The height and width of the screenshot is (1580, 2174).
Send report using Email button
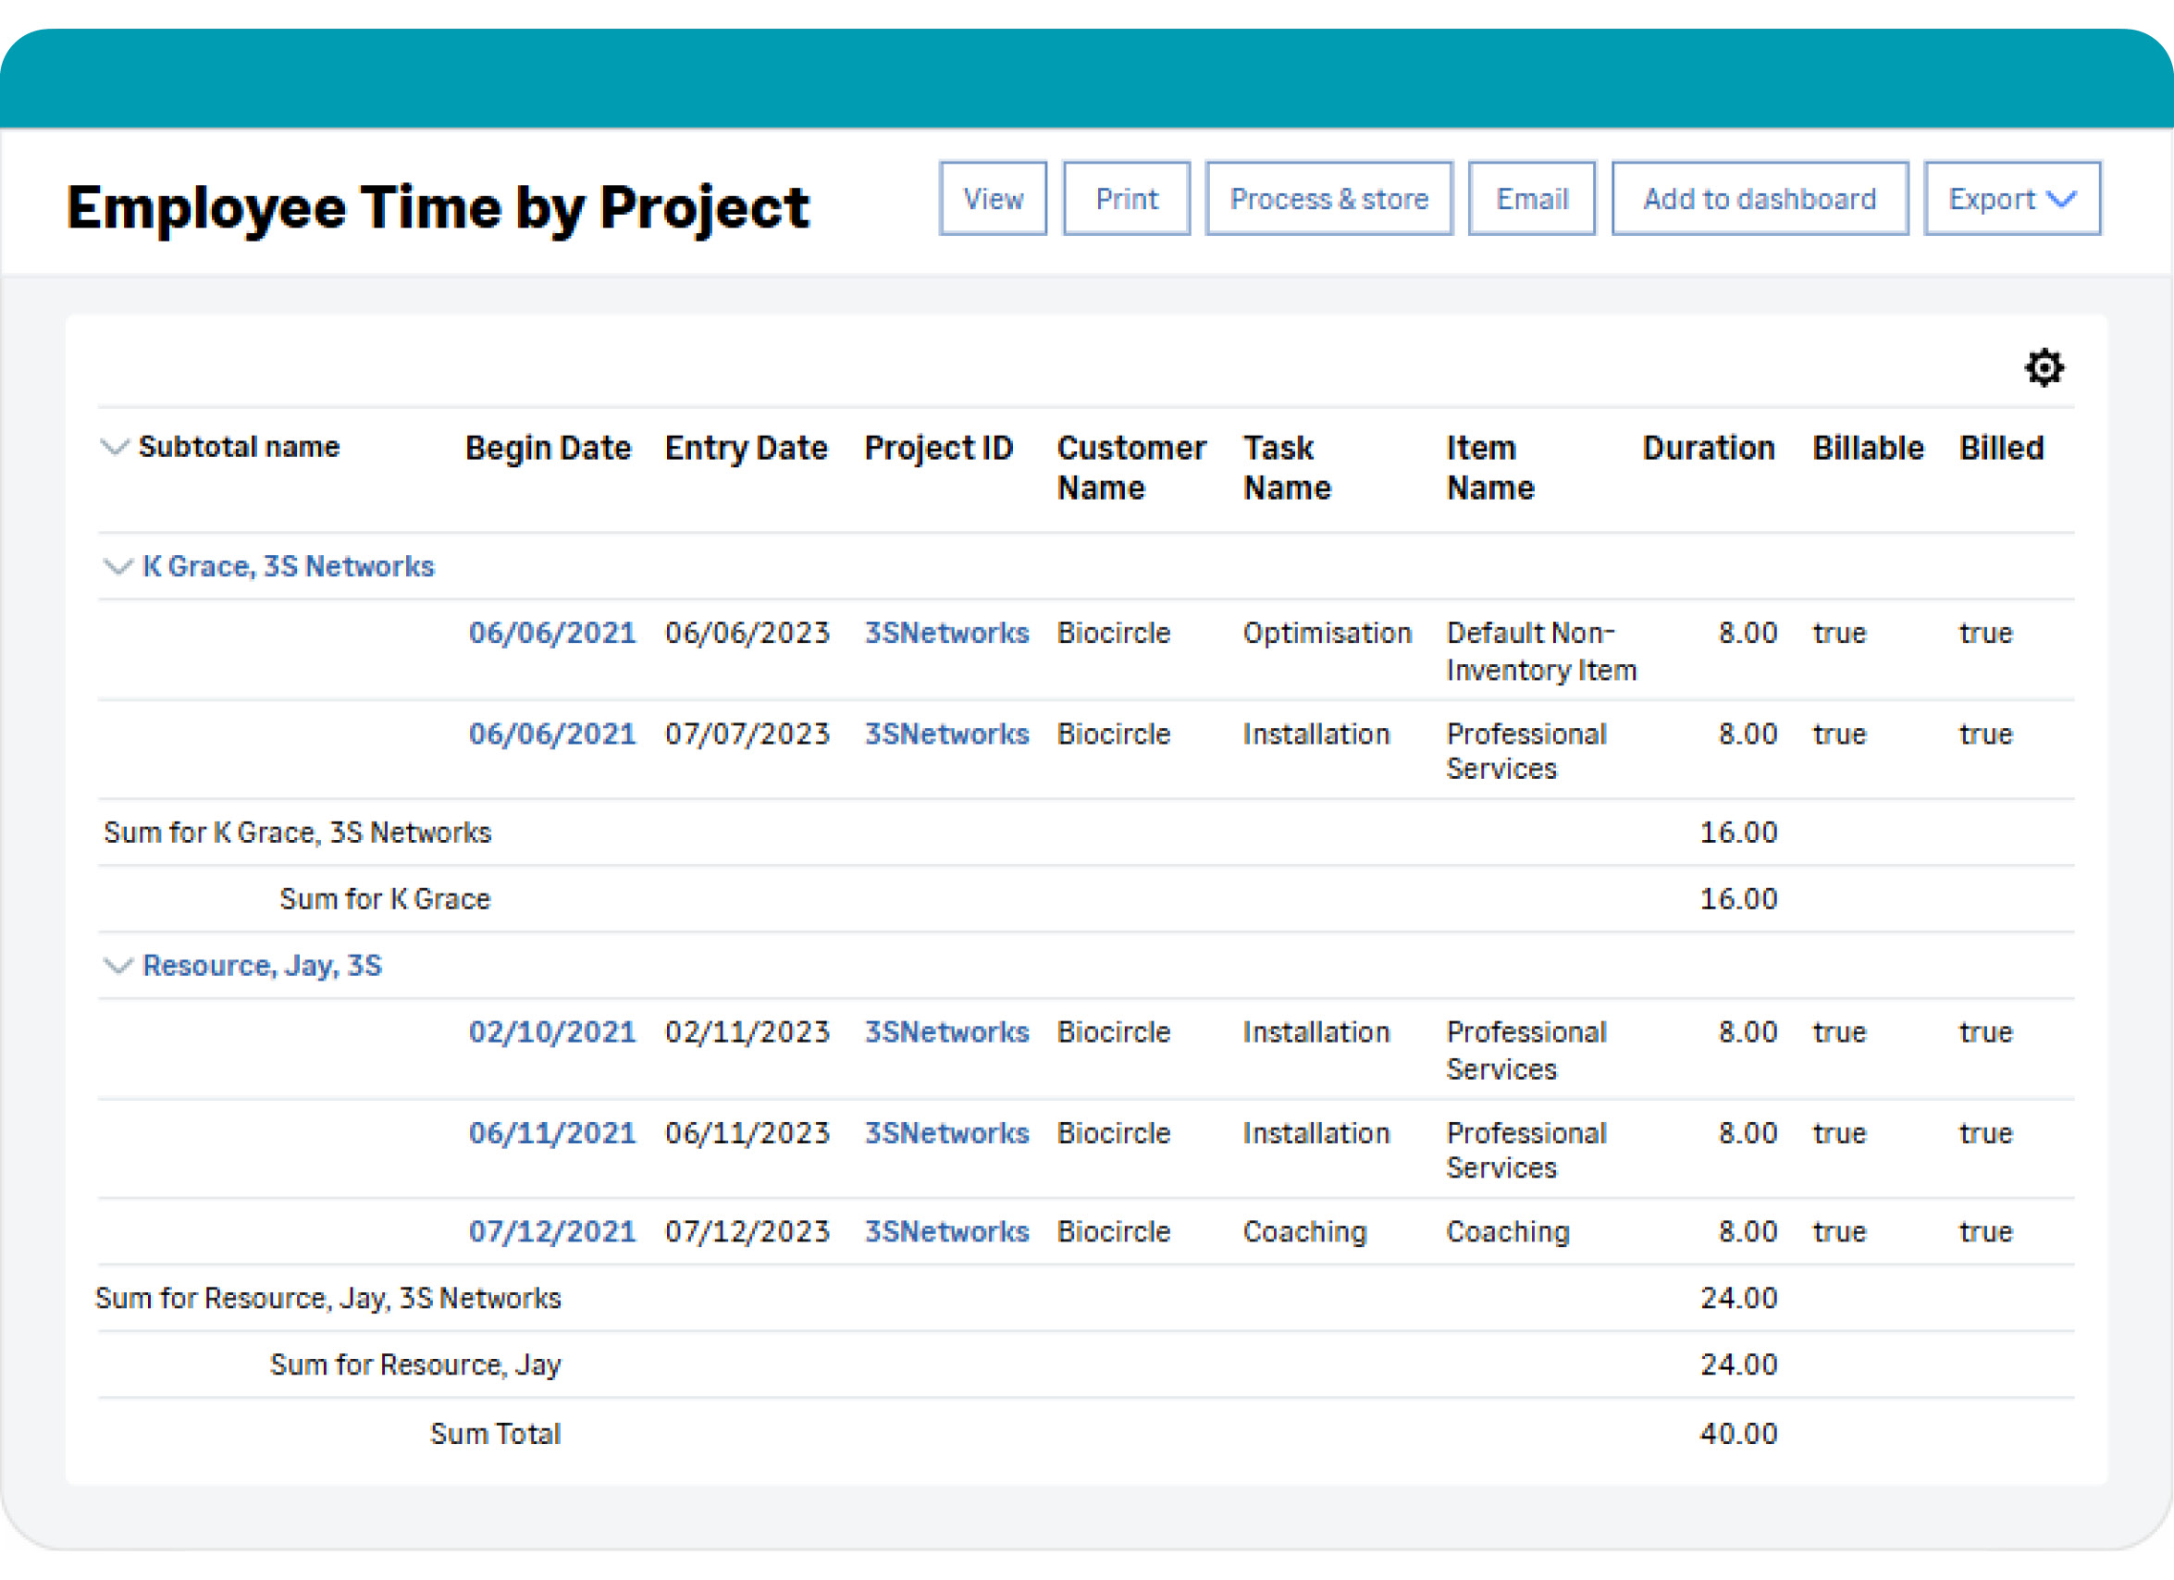coord(1531,199)
